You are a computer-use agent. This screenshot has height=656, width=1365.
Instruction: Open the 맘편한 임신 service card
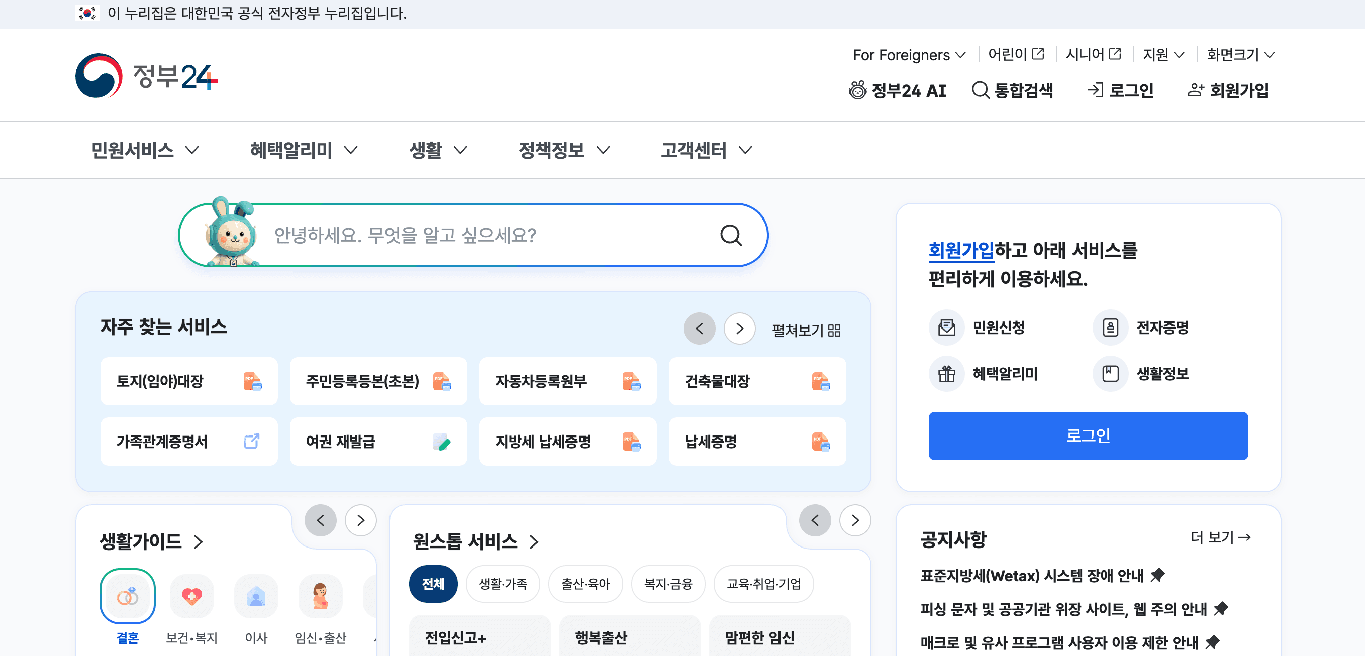click(780, 636)
